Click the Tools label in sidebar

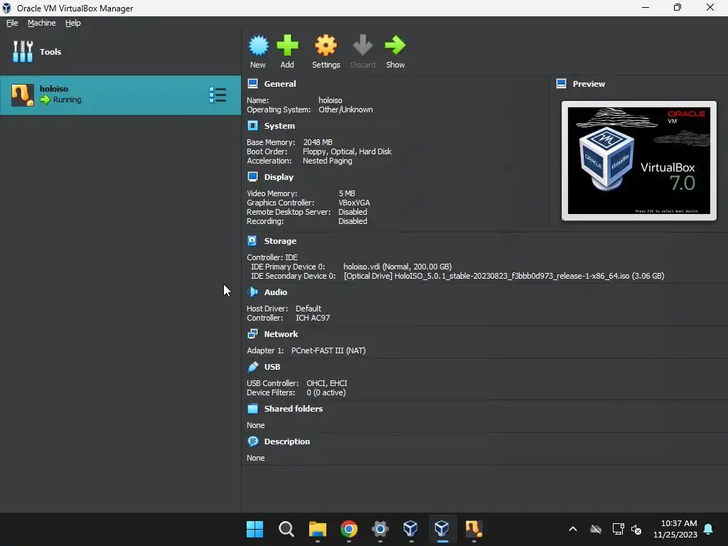pyautogui.click(x=50, y=51)
